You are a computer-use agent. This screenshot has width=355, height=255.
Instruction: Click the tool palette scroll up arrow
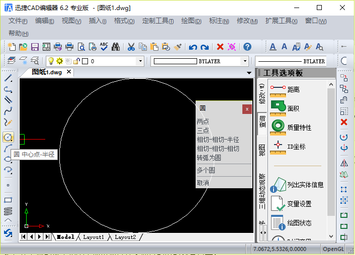click(331, 84)
